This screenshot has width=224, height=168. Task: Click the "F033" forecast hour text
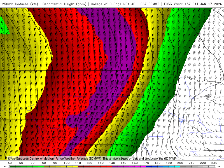[168, 4]
